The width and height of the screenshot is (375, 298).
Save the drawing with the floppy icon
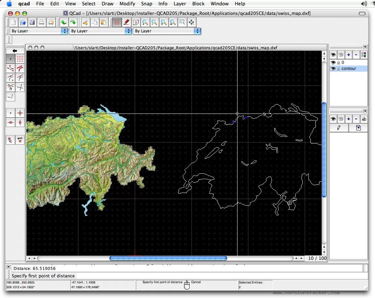click(32, 23)
